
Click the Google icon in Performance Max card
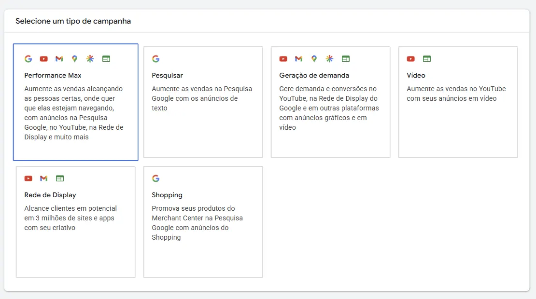coord(28,59)
